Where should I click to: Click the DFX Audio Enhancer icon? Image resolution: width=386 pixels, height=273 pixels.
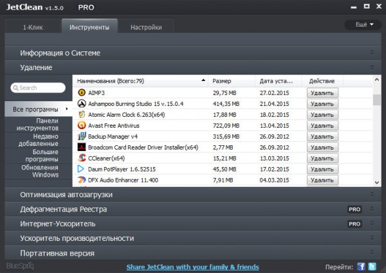[x=82, y=180]
